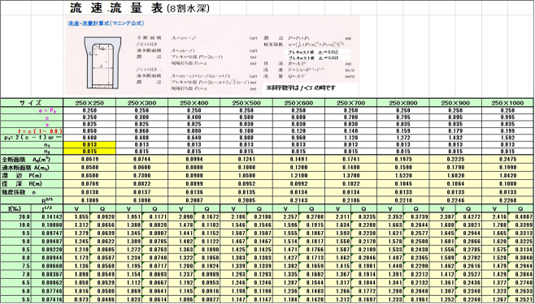Select cell 0.995 in the c row
The width and height of the screenshot is (535, 304).
pos(508,118)
